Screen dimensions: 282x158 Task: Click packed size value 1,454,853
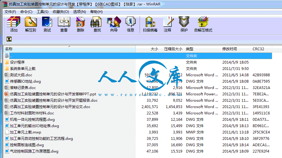click(174, 107)
